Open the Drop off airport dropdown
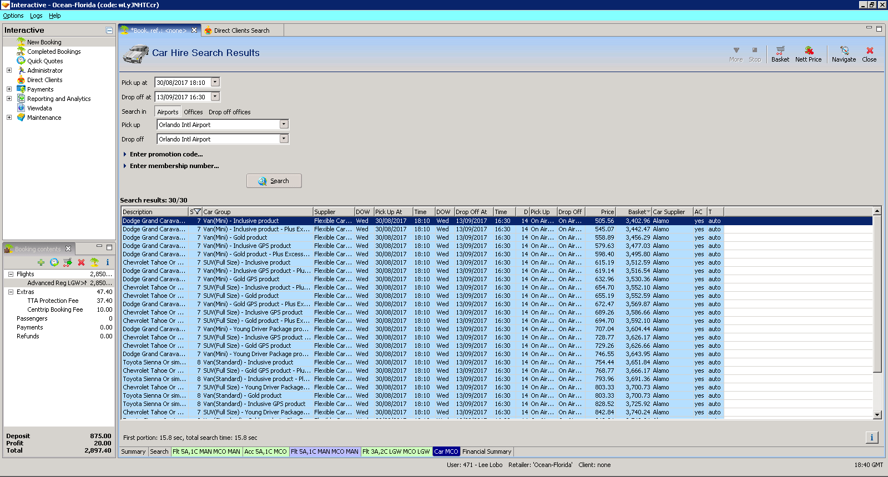Screen dimensions: 888x477 click(x=284, y=139)
